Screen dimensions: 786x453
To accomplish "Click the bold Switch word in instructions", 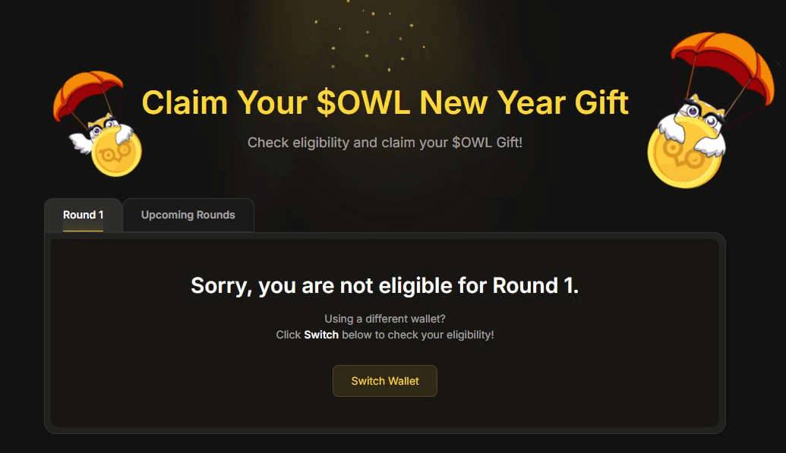I will [321, 334].
